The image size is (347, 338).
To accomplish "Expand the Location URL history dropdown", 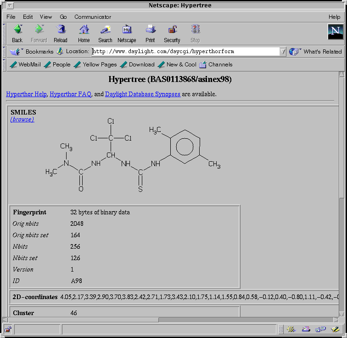I will pyautogui.click(x=283, y=52).
